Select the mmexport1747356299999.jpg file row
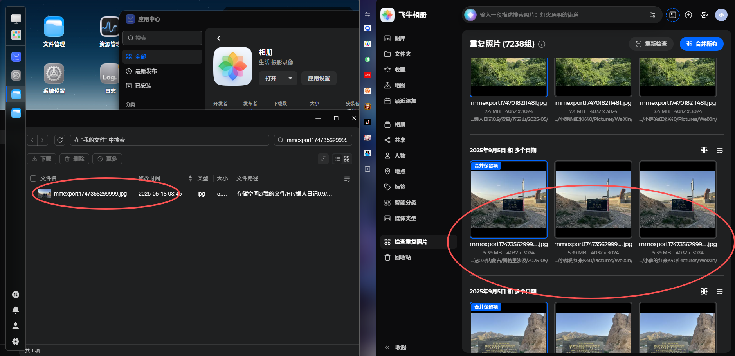This screenshot has width=735, height=356. (183, 194)
